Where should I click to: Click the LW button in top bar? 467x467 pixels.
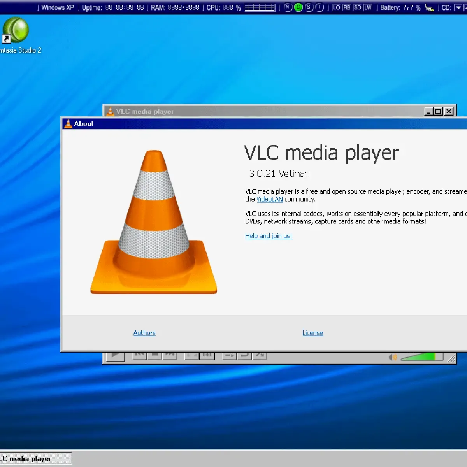click(x=368, y=7)
